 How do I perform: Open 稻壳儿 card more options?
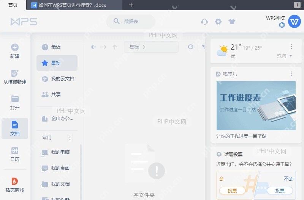click(291, 74)
